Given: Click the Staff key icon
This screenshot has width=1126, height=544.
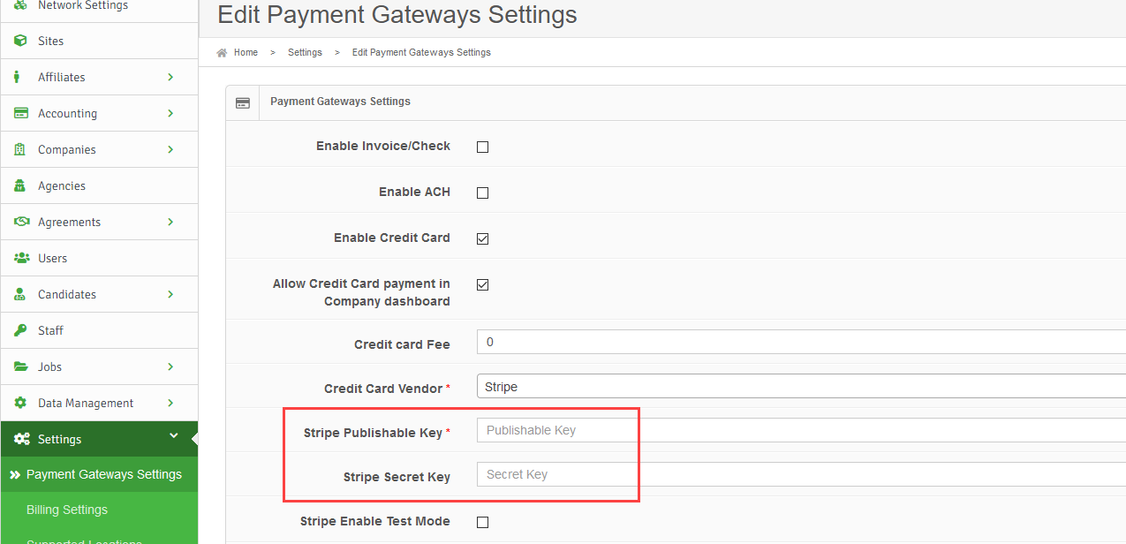Looking at the screenshot, I should pos(20,330).
